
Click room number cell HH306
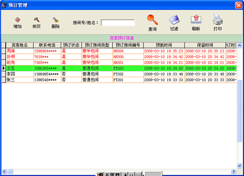128,57
